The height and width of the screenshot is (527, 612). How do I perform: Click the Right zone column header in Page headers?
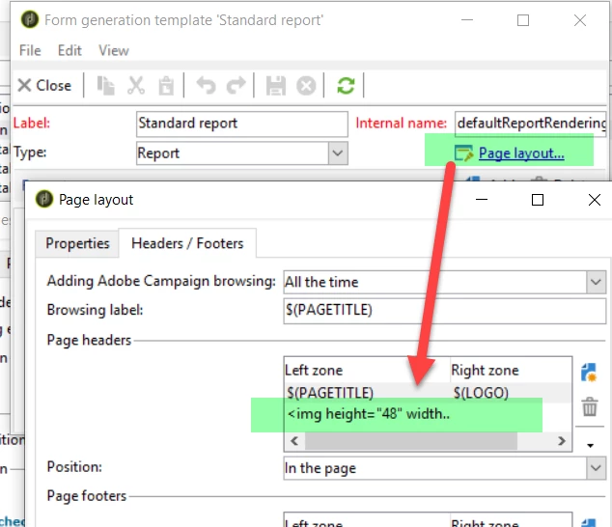[485, 370]
